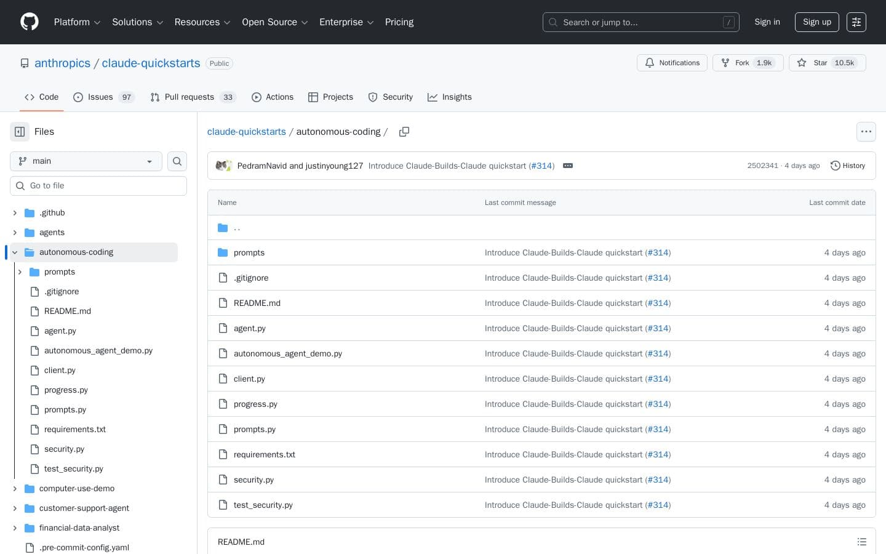
Task: Copy the autonomous-coding path icon
Action: pos(404,131)
